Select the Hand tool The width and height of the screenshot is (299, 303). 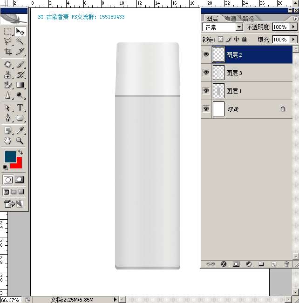(x=8, y=141)
